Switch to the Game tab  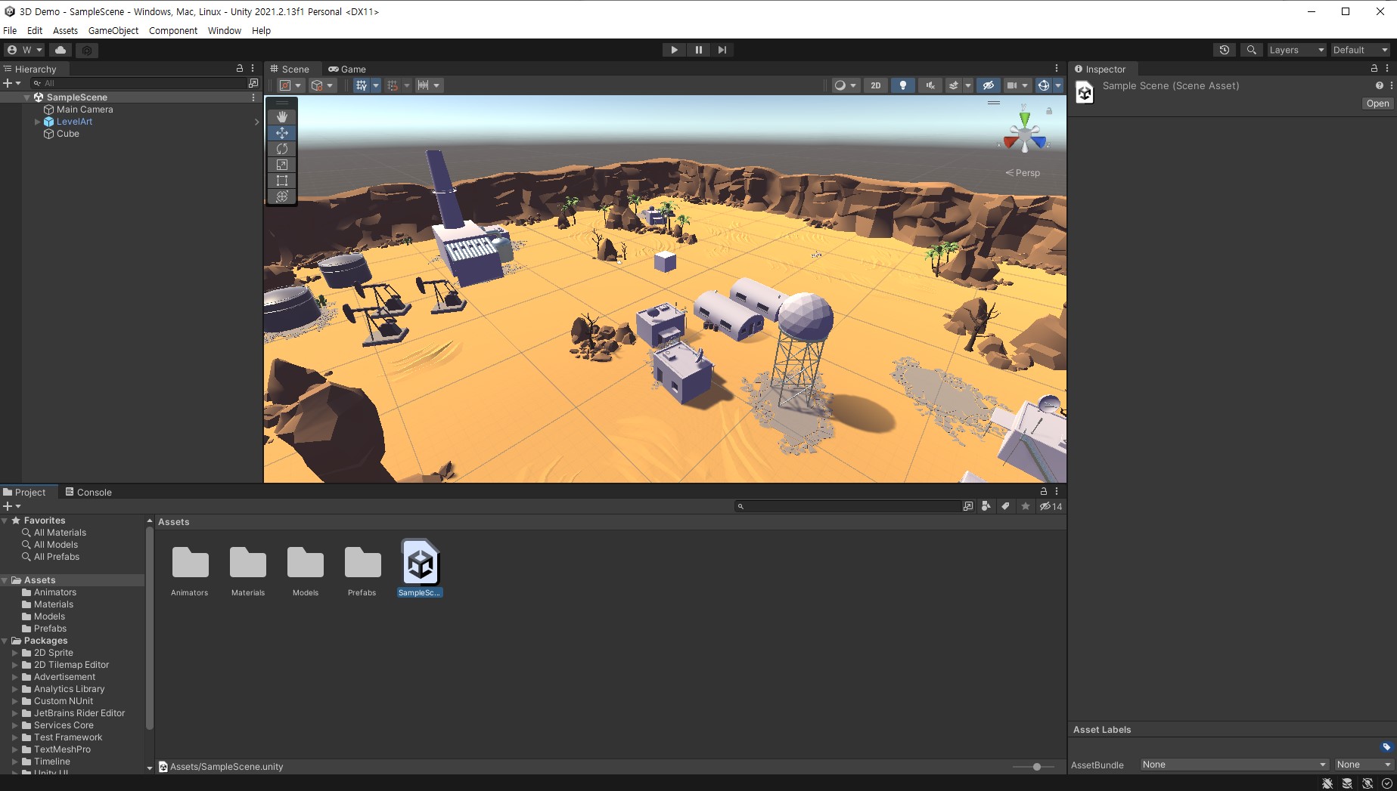[347, 69]
